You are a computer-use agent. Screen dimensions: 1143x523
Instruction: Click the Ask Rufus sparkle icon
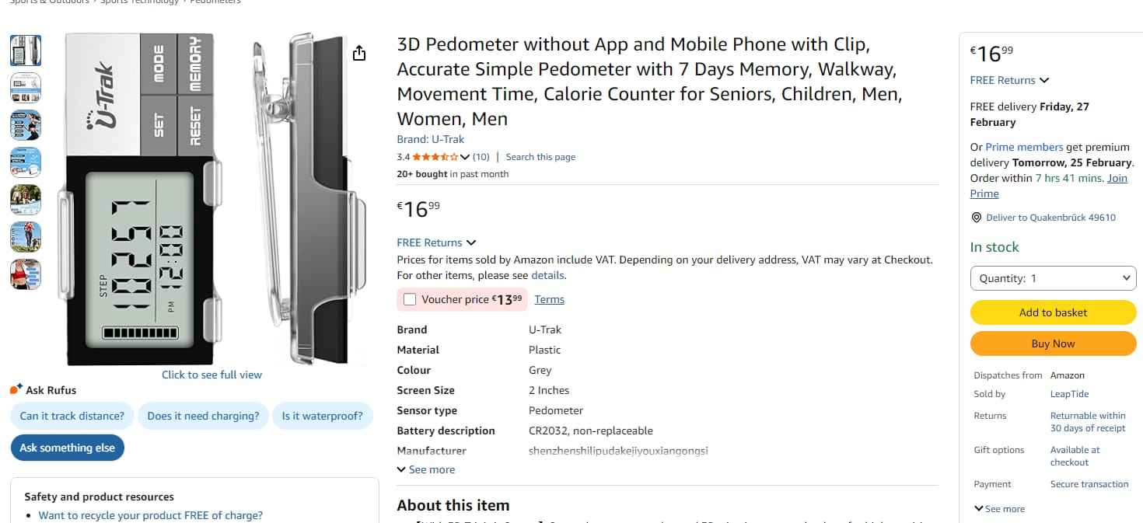16,390
